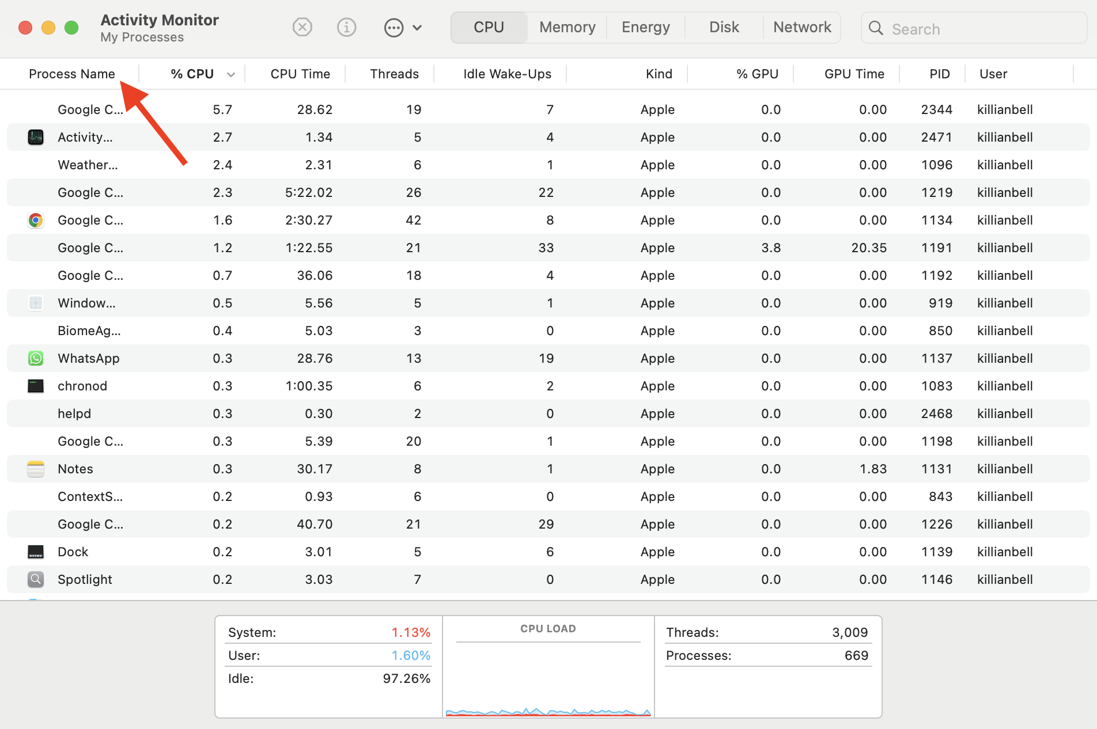Select the Dock process icon
The image size is (1097, 729).
(35, 552)
